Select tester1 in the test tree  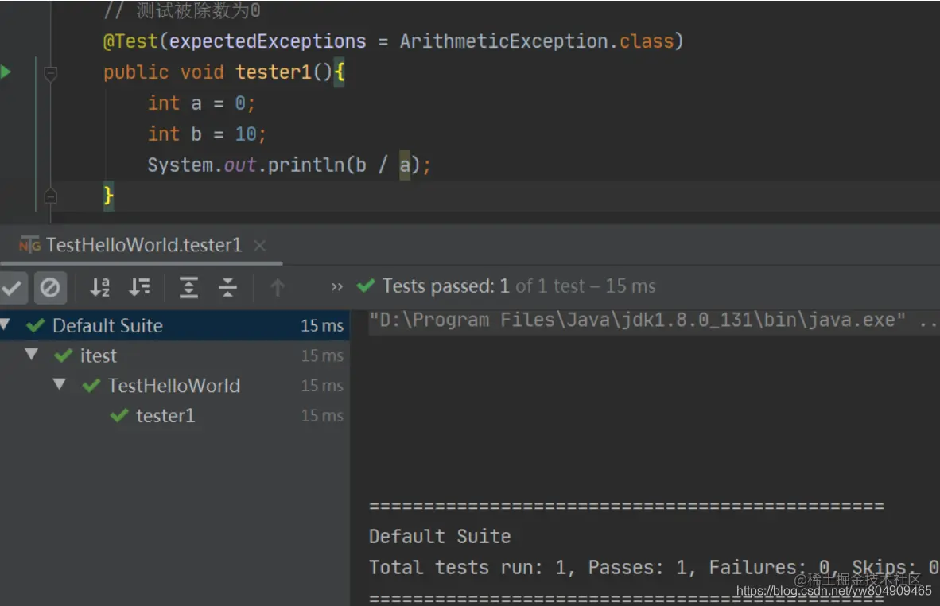pyautogui.click(x=174, y=415)
